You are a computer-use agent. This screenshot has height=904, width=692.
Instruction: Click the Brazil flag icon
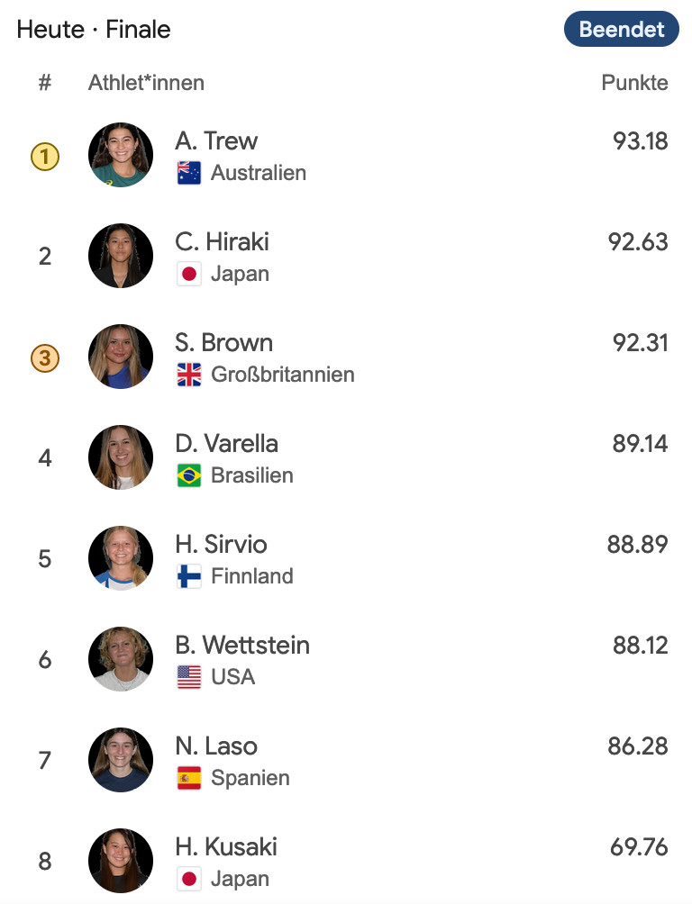[x=189, y=475]
